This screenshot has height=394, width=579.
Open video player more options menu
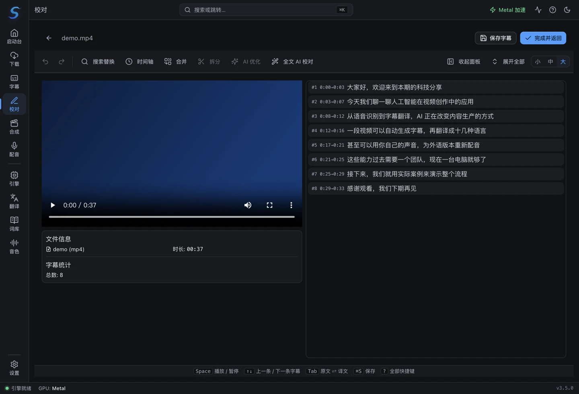291,205
